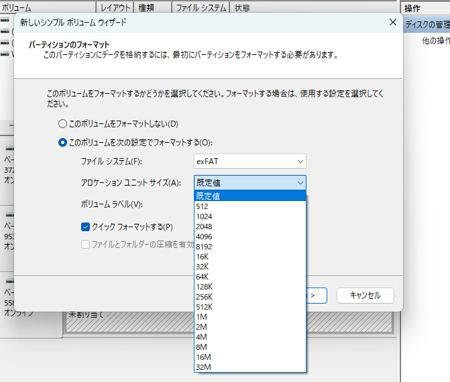Image resolution: width=450 pixels, height=382 pixels.
Task: Collapse the allocation unit size combo box
Action: 250,183
